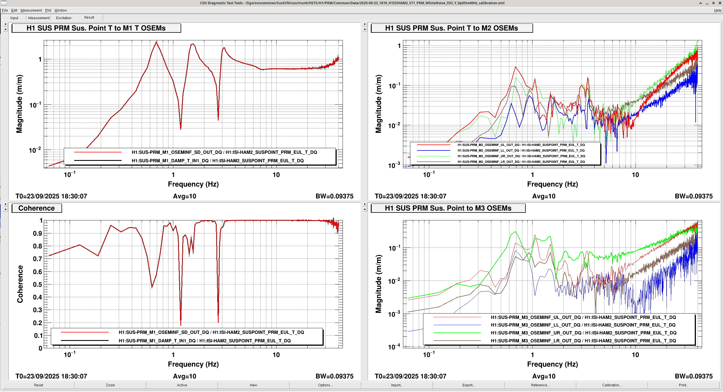This screenshot has height=392, width=723.
Task: Click right-arrow icon beside M2 OSEMs plot
Action: click(365, 24)
